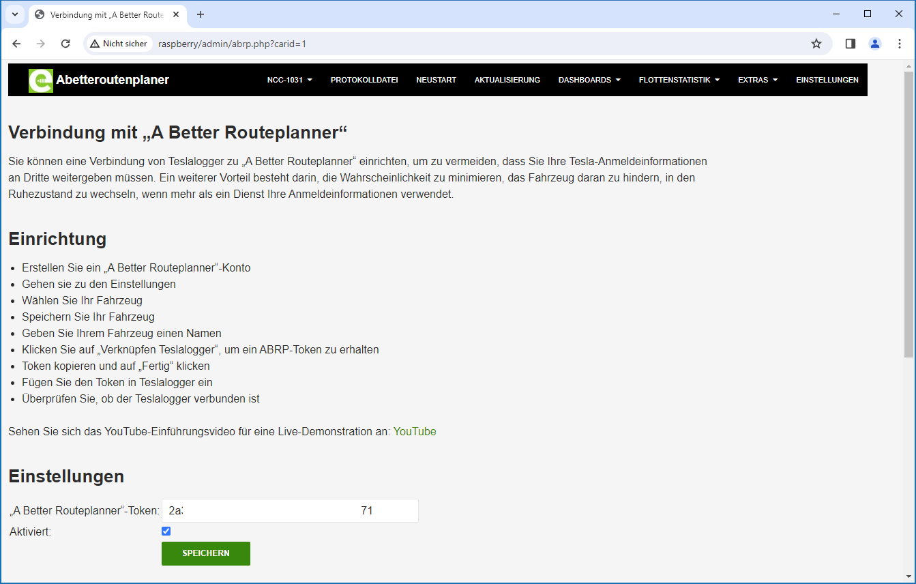Click into the ABRP token input field
Image resolution: width=916 pixels, height=584 pixels.
coord(394,510)
